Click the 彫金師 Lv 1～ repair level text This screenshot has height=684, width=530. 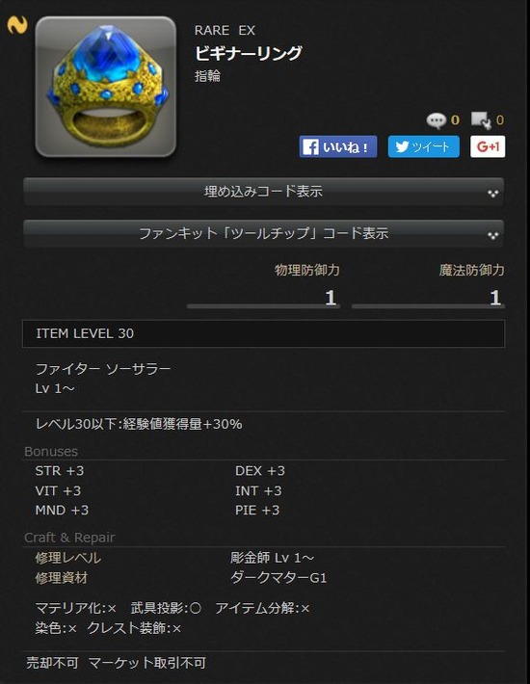[272, 558]
